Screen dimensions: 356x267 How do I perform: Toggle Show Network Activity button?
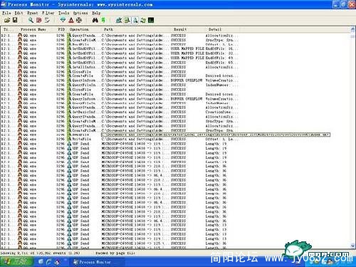tap(135, 20)
